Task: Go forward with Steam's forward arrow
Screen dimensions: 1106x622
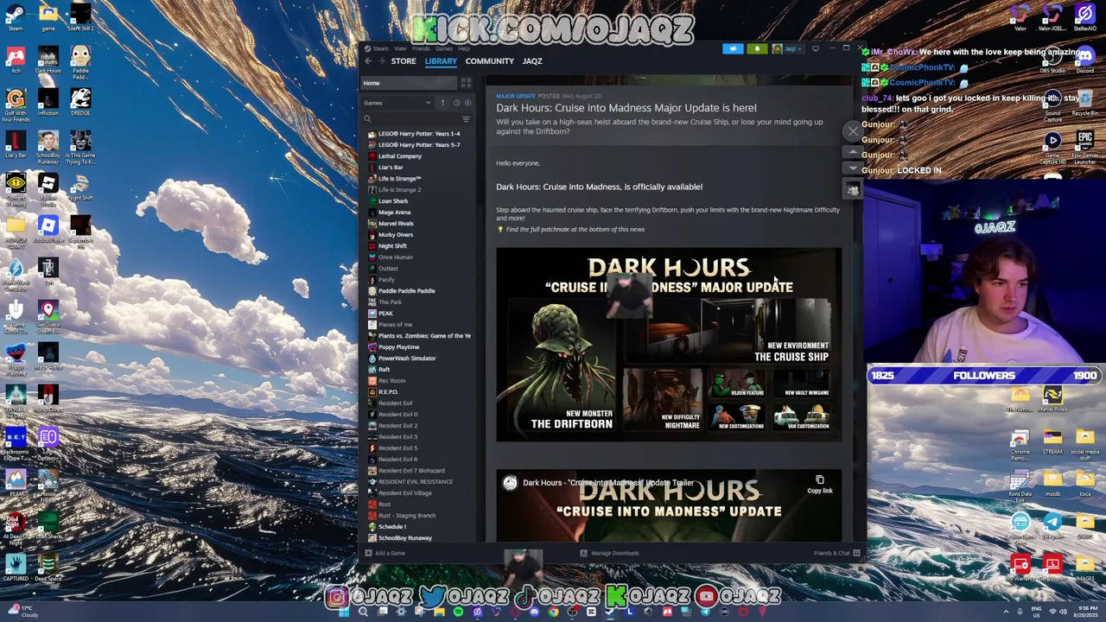Action: [381, 61]
